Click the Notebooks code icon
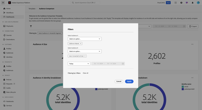Viewport: 202px width, 110px height. (x=4, y=101)
